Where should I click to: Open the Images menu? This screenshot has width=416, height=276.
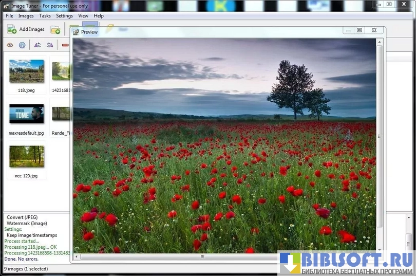tap(26, 16)
